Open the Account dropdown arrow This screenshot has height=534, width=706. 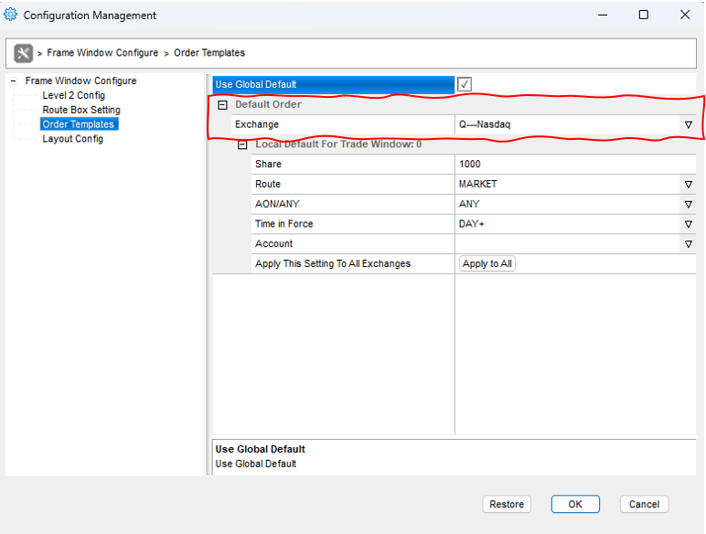pyautogui.click(x=688, y=244)
